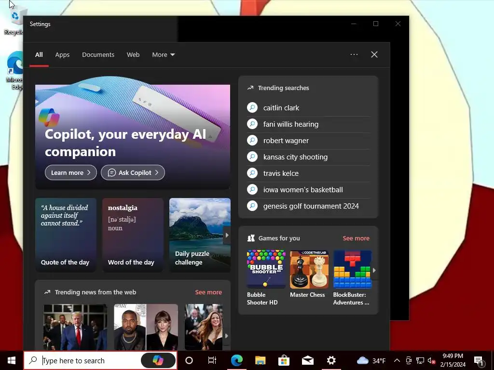Image resolution: width=494 pixels, height=370 pixels.
Task: Search trending term robert wagner
Action: click(x=286, y=141)
